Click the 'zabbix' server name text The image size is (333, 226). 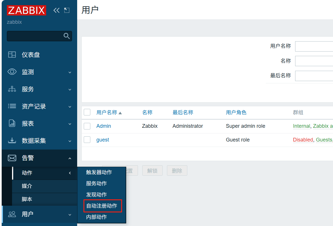click(14, 22)
